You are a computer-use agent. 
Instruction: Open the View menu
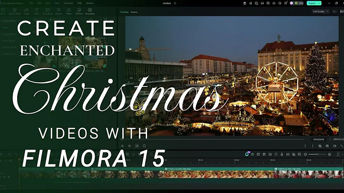click(x=57, y=3)
